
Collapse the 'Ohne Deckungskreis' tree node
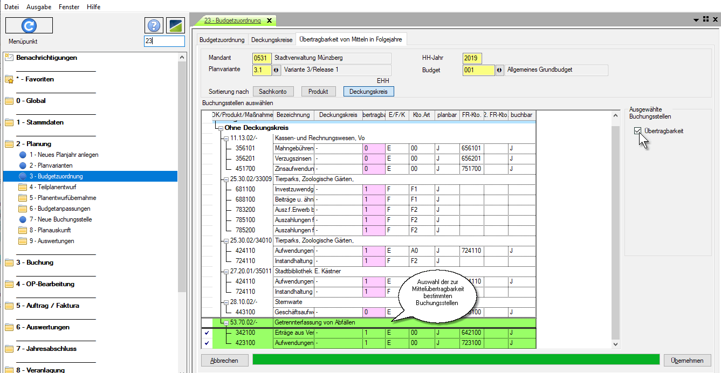(x=220, y=128)
